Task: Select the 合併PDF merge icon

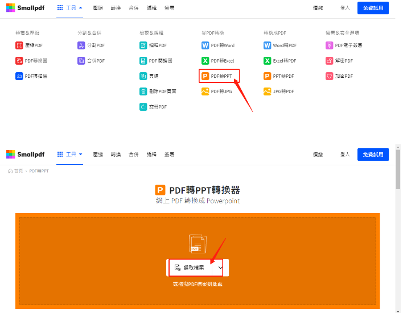Action: click(81, 61)
